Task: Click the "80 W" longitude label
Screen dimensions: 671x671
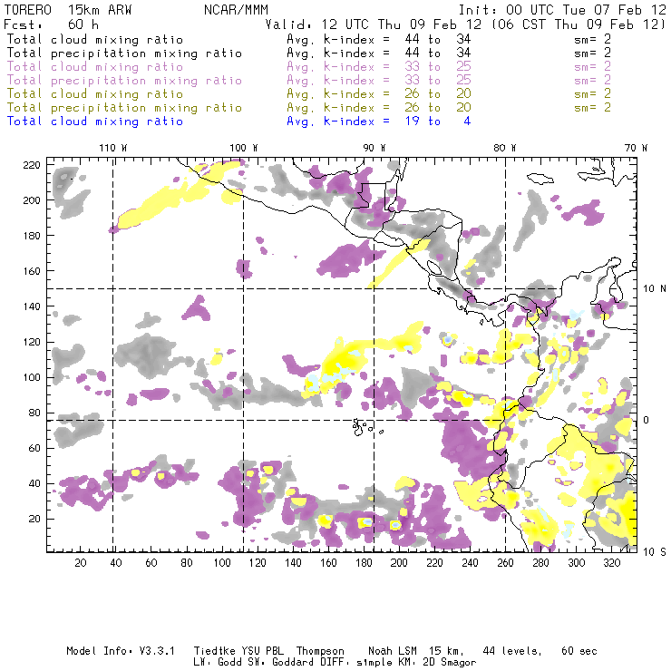Action: 504,148
